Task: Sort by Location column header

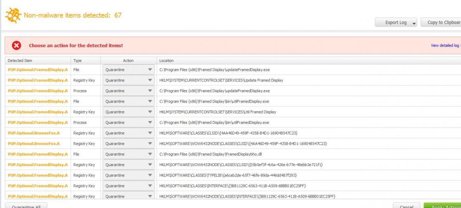Action: pos(309,61)
